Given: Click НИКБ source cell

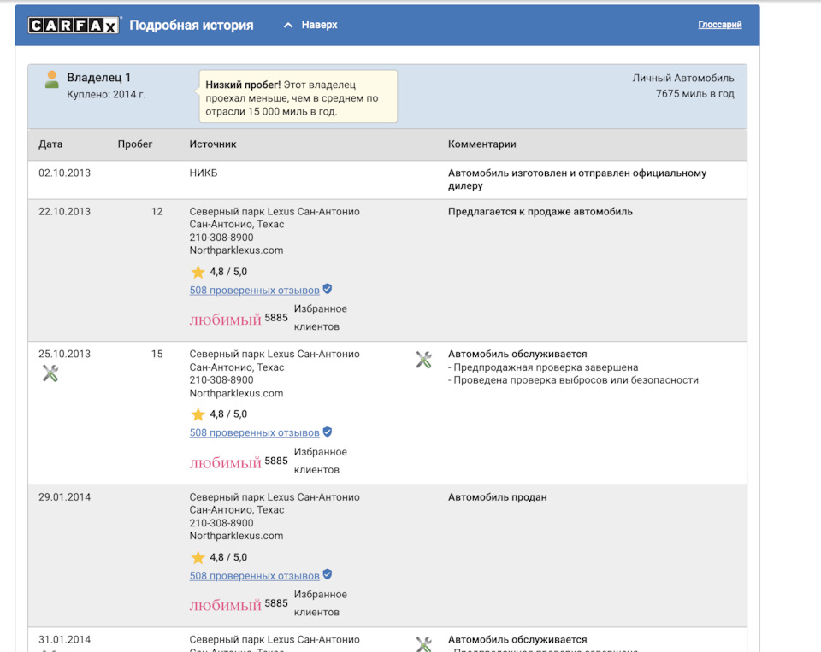Looking at the screenshot, I should (x=204, y=173).
